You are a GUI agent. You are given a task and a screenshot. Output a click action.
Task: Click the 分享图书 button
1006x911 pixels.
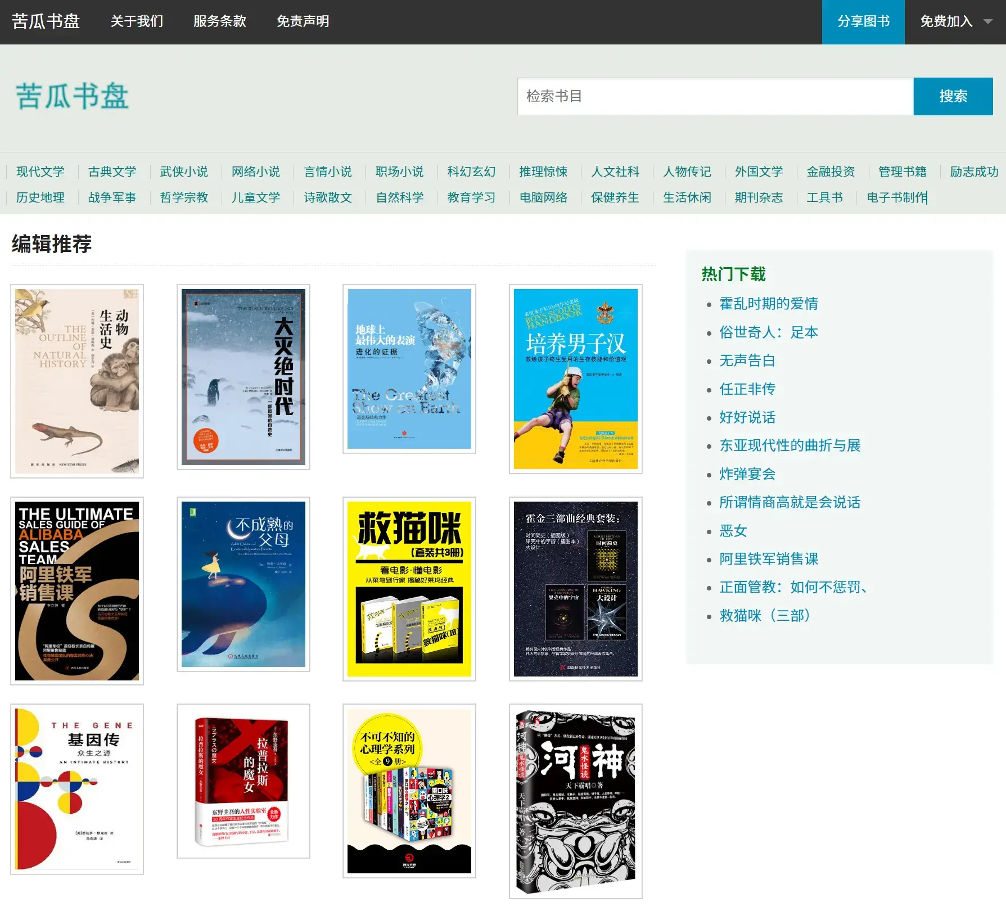[x=863, y=21]
